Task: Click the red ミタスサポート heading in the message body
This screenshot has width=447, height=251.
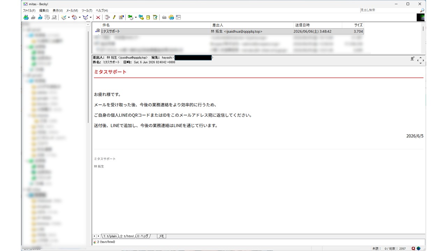Action: (x=110, y=72)
